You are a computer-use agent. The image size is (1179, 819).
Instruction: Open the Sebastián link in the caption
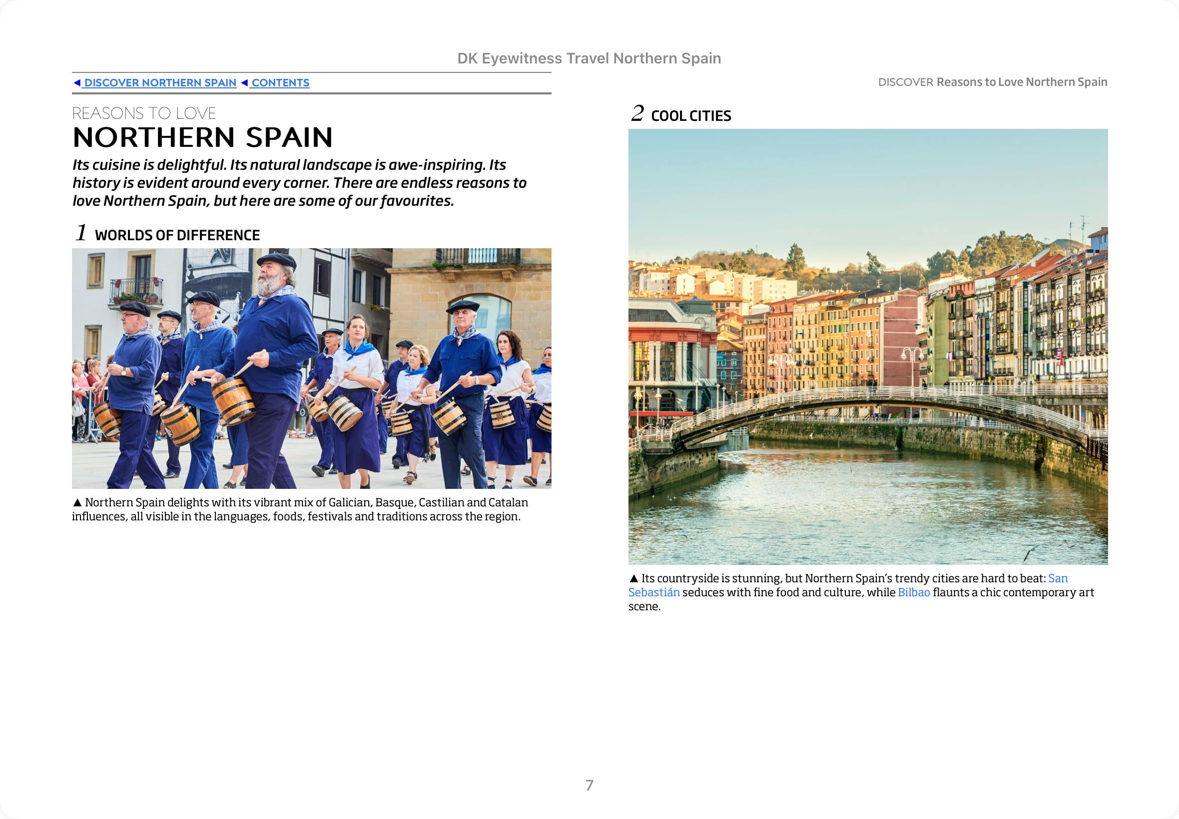point(653,592)
